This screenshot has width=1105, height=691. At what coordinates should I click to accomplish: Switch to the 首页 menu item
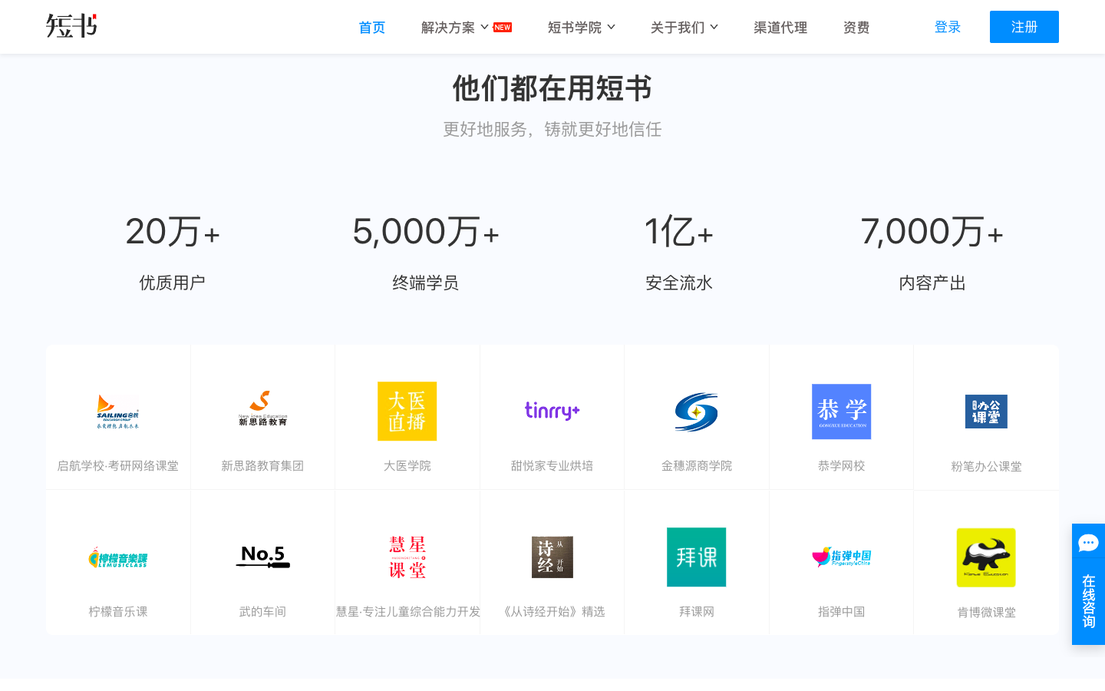coord(371,27)
